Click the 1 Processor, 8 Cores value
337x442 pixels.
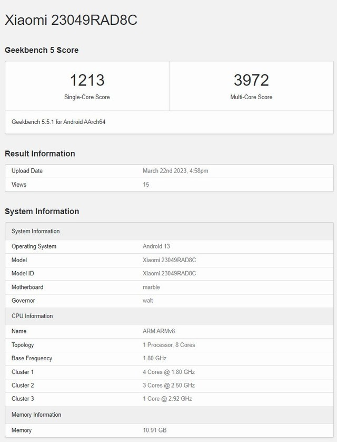169,345
